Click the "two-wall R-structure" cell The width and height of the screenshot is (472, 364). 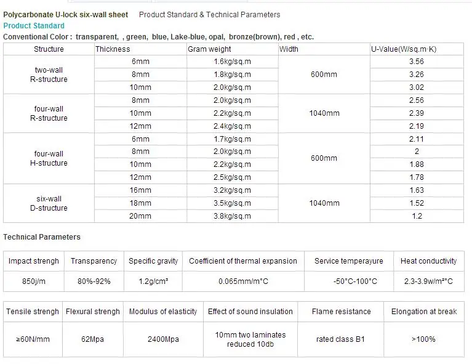coord(49,75)
